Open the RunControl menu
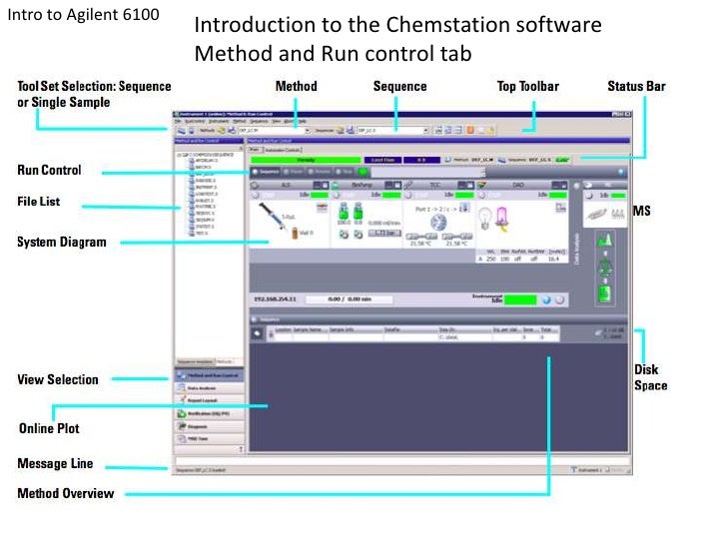Screen dimensions: 727x545 pos(195,121)
